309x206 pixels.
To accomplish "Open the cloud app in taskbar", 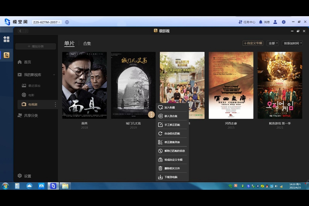I will 29,186.
